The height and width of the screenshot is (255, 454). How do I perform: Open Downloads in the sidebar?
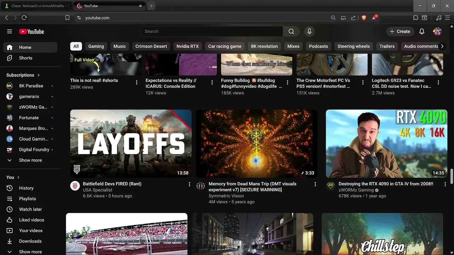pos(30,241)
